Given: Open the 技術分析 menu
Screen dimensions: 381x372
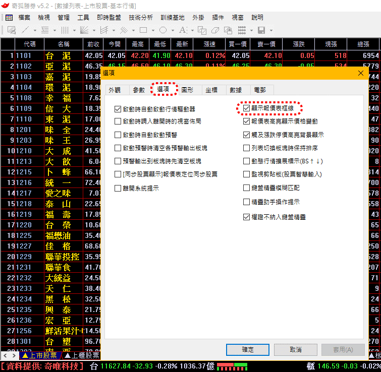Looking at the screenshot, I should pyautogui.click(x=141, y=18).
